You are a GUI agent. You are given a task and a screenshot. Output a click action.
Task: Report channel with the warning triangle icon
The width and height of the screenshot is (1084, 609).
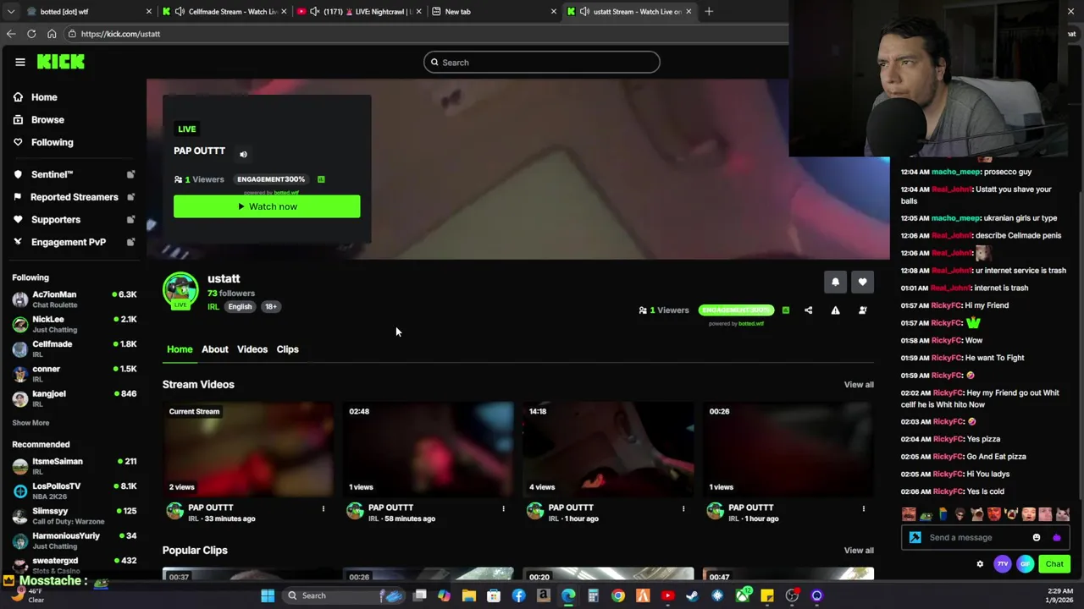pyautogui.click(x=835, y=310)
